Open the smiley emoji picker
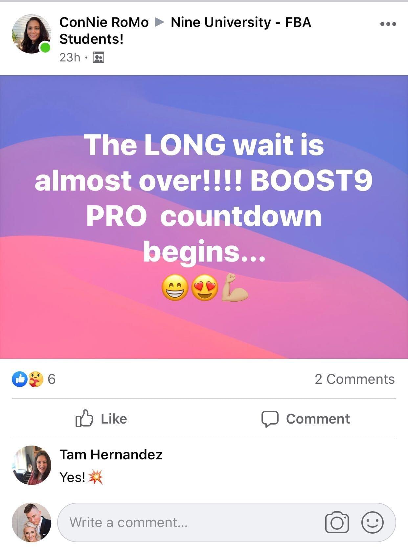This screenshot has height=554, width=408. [x=372, y=522]
